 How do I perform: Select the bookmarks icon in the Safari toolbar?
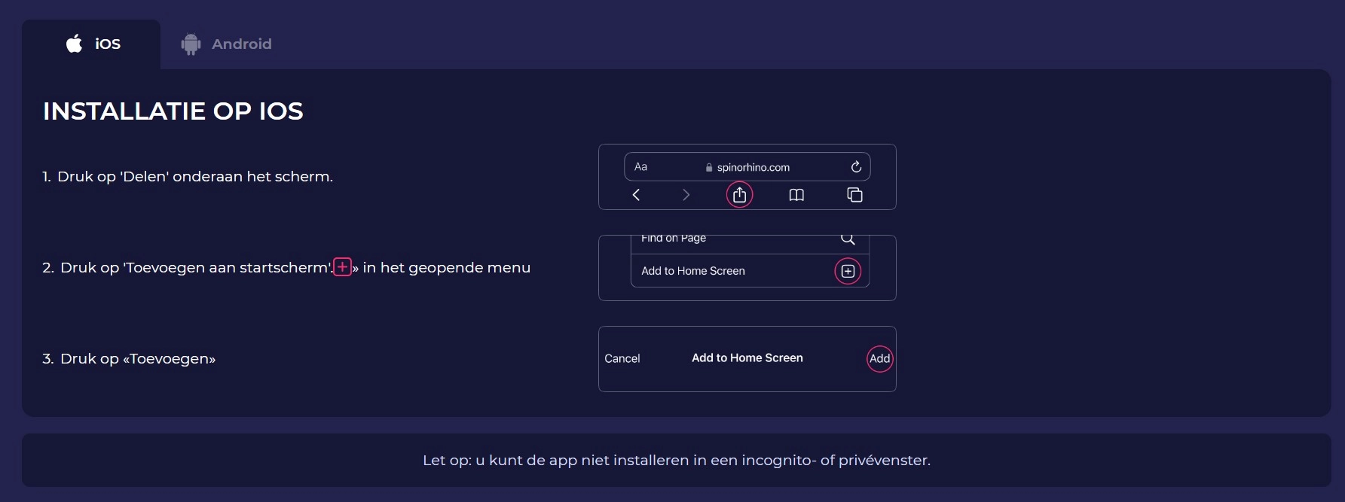point(796,194)
